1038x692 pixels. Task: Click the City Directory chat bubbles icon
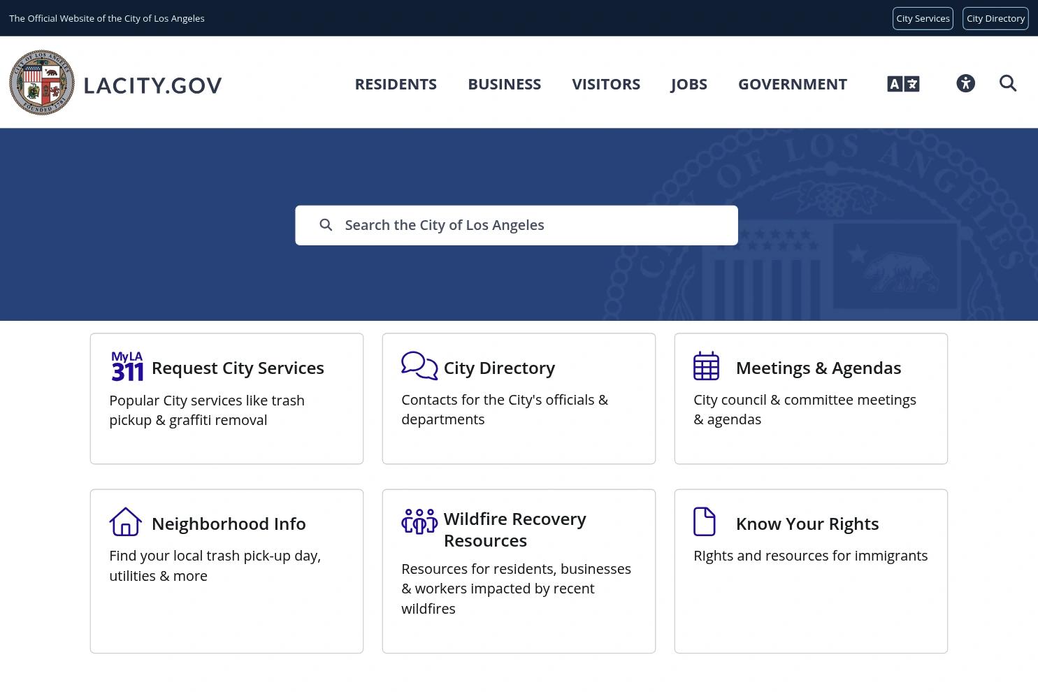(x=419, y=366)
